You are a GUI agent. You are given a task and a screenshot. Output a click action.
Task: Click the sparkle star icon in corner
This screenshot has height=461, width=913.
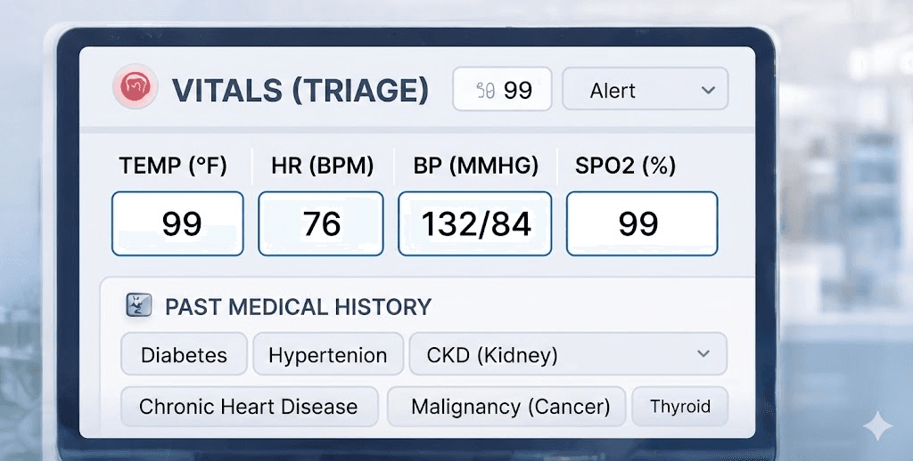point(877,425)
